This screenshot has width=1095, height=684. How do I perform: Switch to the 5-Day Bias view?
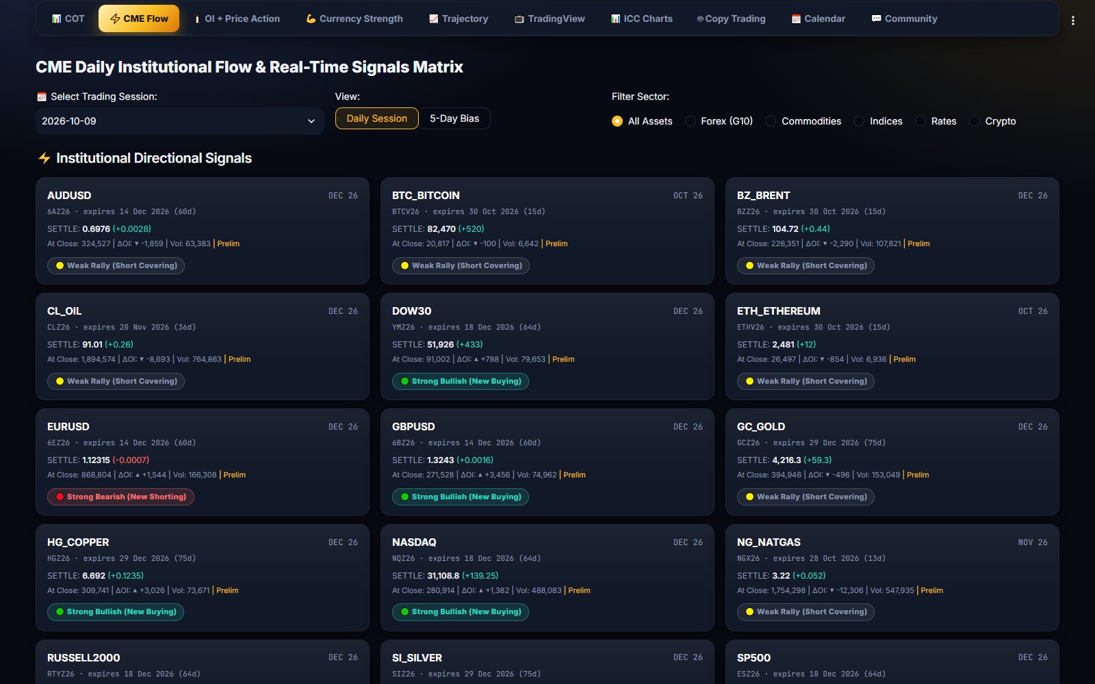pyautogui.click(x=454, y=118)
